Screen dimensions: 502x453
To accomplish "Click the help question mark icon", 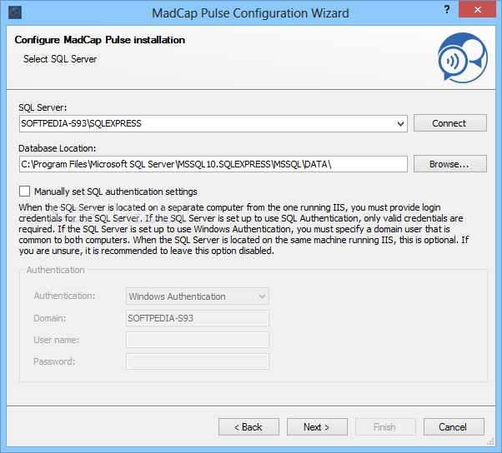I will click(x=447, y=9).
